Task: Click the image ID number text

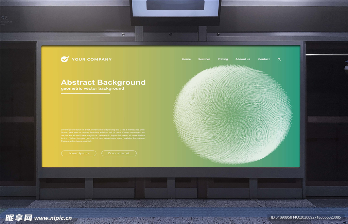Action: (x=306, y=218)
